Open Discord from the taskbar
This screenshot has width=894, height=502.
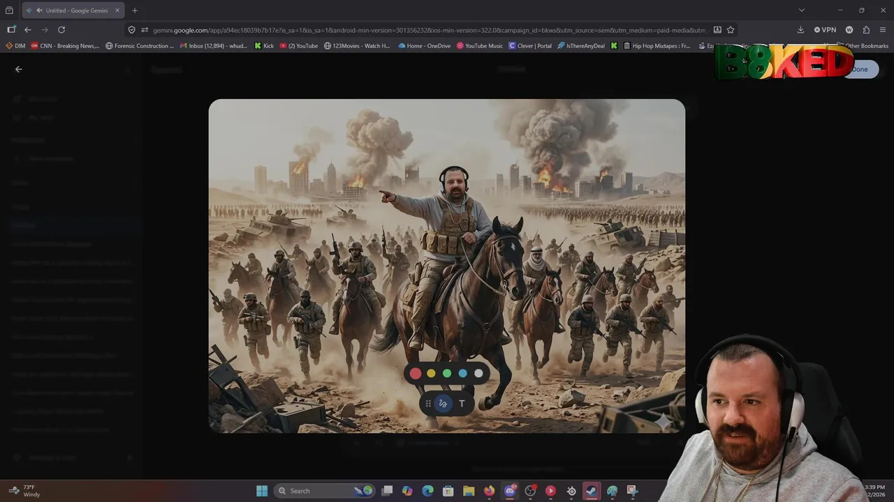click(510, 491)
